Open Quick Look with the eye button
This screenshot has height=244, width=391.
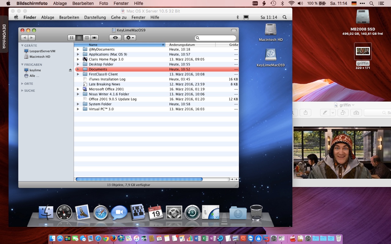pyautogui.click(x=115, y=38)
